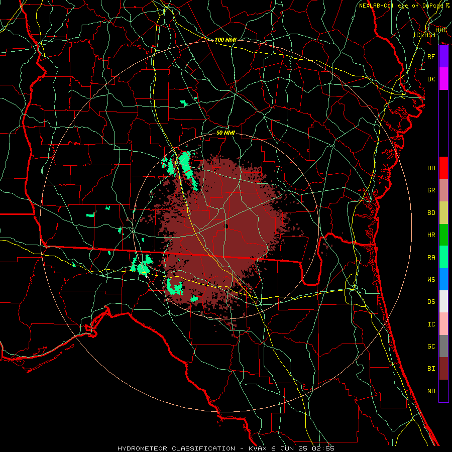The width and height of the screenshot is (452, 452).
Task: Click the 'HHC' product label
Action: pos(441,30)
